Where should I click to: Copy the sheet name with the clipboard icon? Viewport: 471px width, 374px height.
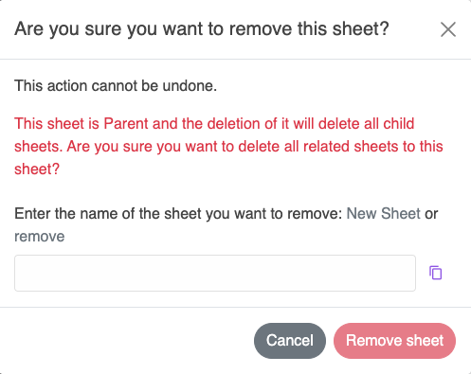435,273
